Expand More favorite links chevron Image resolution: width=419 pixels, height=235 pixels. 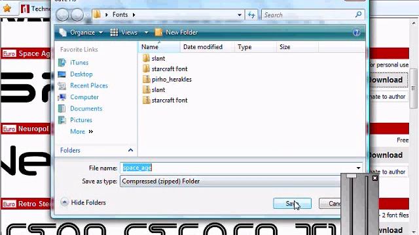(x=91, y=132)
